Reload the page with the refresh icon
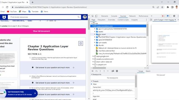This screenshot has height=100, width=179. [7, 7]
